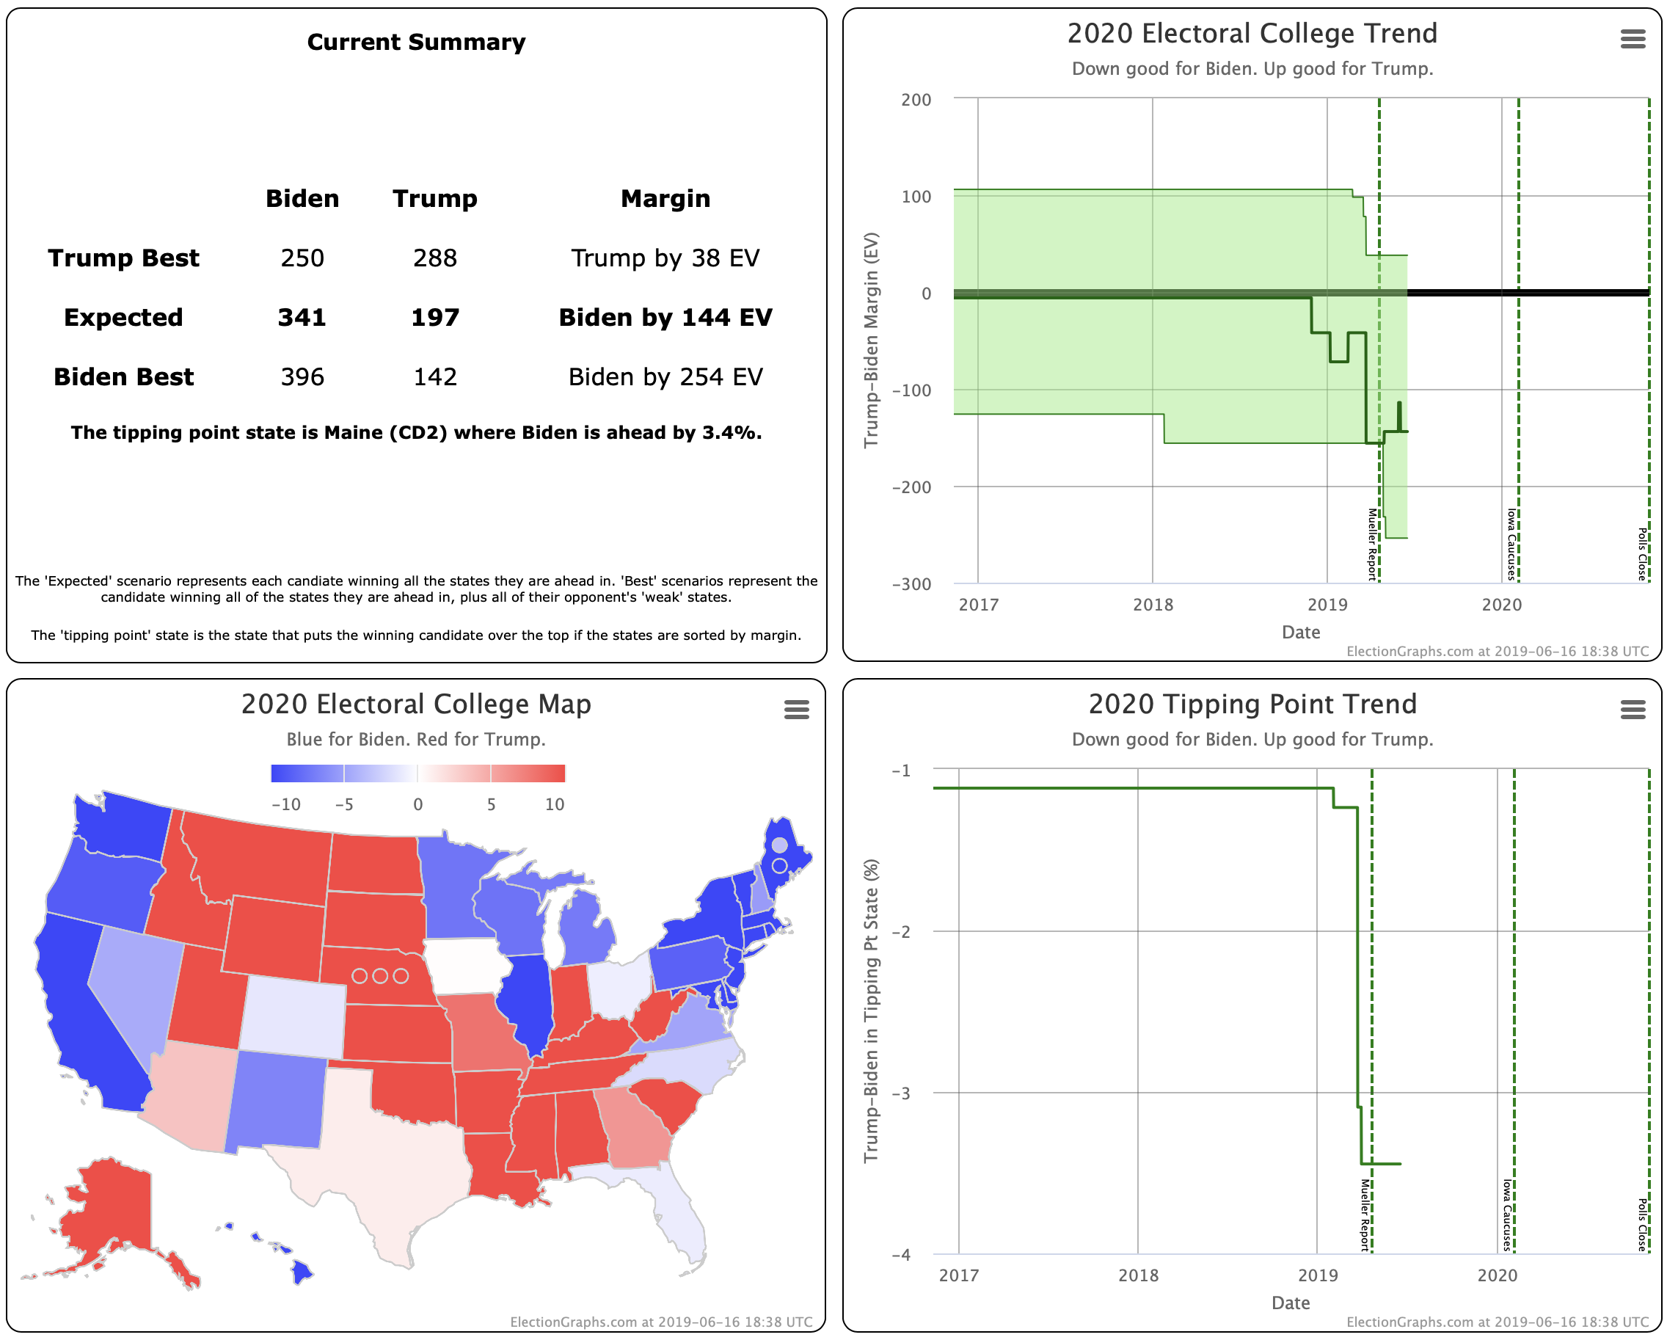Image resolution: width=1667 pixels, height=1340 pixels.
Task: Click the third Nebraska district circle
Action: 401,976
